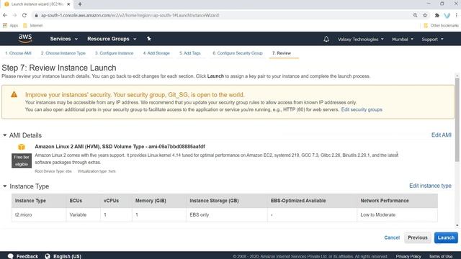461x259 pixels.
Task: Open Other bookmarks folder
Action: coord(441,26)
